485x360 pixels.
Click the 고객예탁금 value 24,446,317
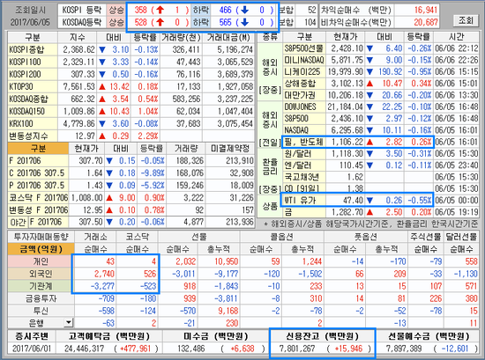tap(84, 349)
